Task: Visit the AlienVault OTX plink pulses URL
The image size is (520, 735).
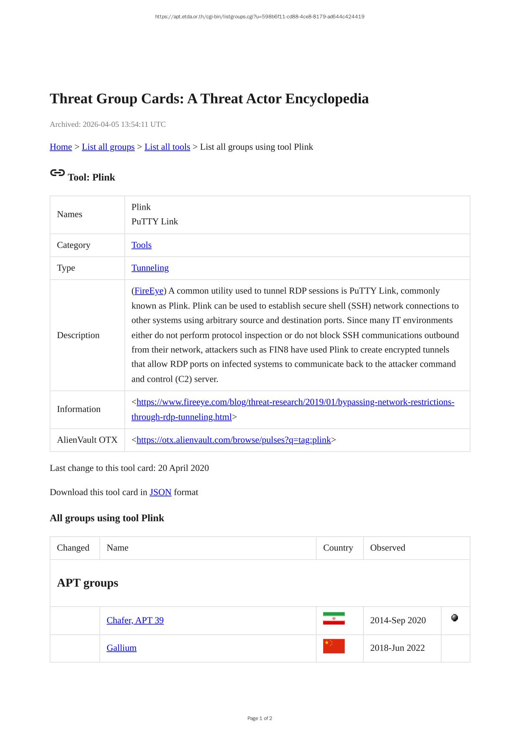Action: pyautogui.click(x=234, y=440)
